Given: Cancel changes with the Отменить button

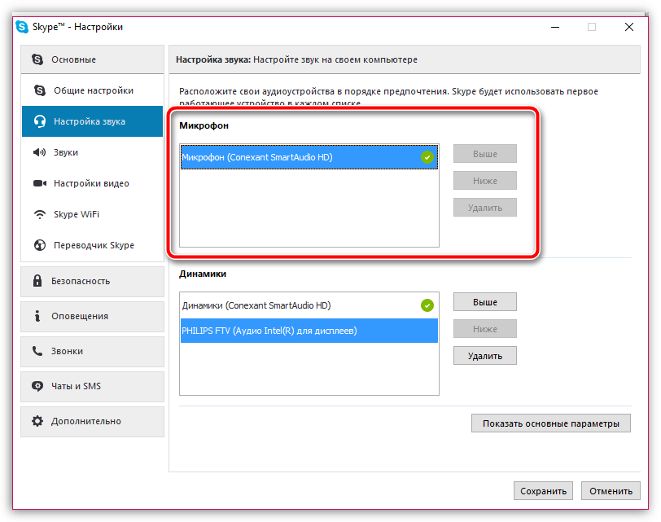Looking at the screenshot, I should coord(611,491).
